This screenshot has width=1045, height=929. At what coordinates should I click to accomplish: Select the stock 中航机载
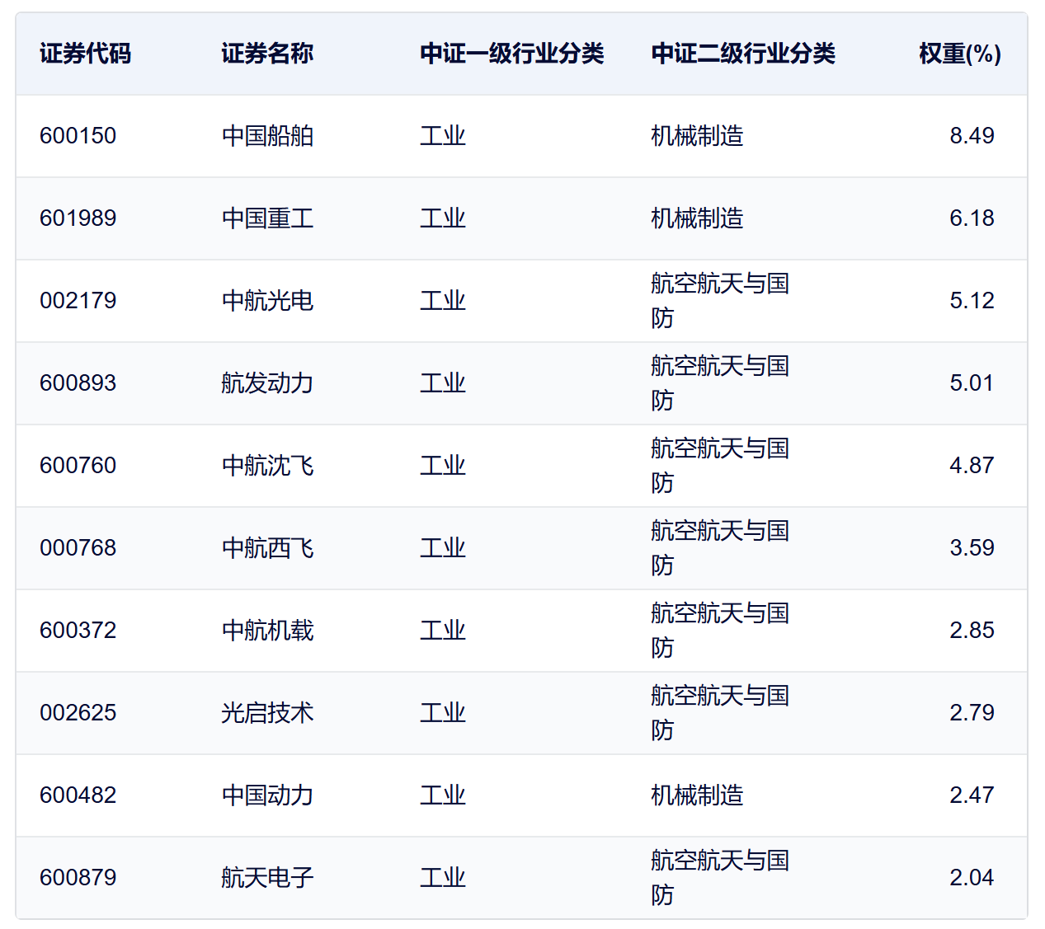(x=266, y=630)
